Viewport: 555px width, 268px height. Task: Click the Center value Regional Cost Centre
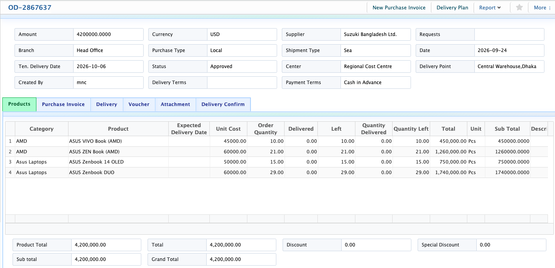pyautogui.click(x=376, y=67)
